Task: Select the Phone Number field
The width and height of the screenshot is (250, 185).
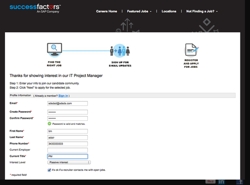Action: (x=67, y=144)
